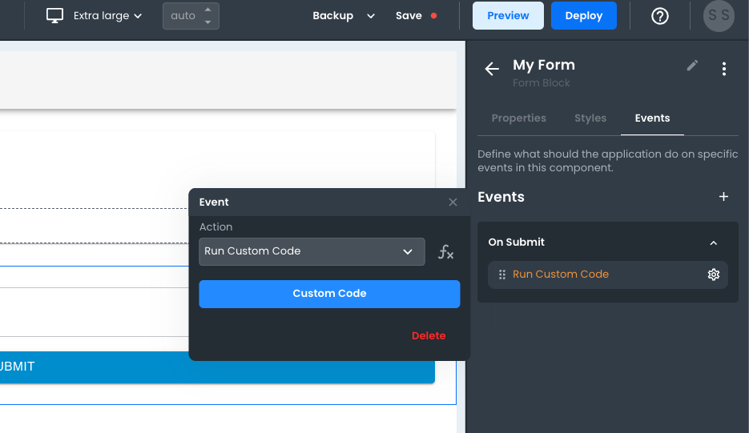This screenshot has height=433, width=749.
Task: Open the Action dropdown showing Run Custom Code
Action: (x=312, y=251)
